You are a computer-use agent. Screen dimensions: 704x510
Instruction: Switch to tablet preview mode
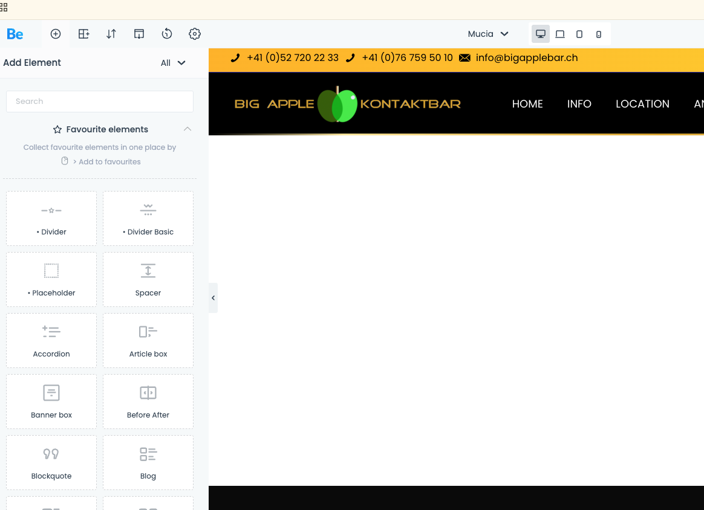[x=579, y=34]
